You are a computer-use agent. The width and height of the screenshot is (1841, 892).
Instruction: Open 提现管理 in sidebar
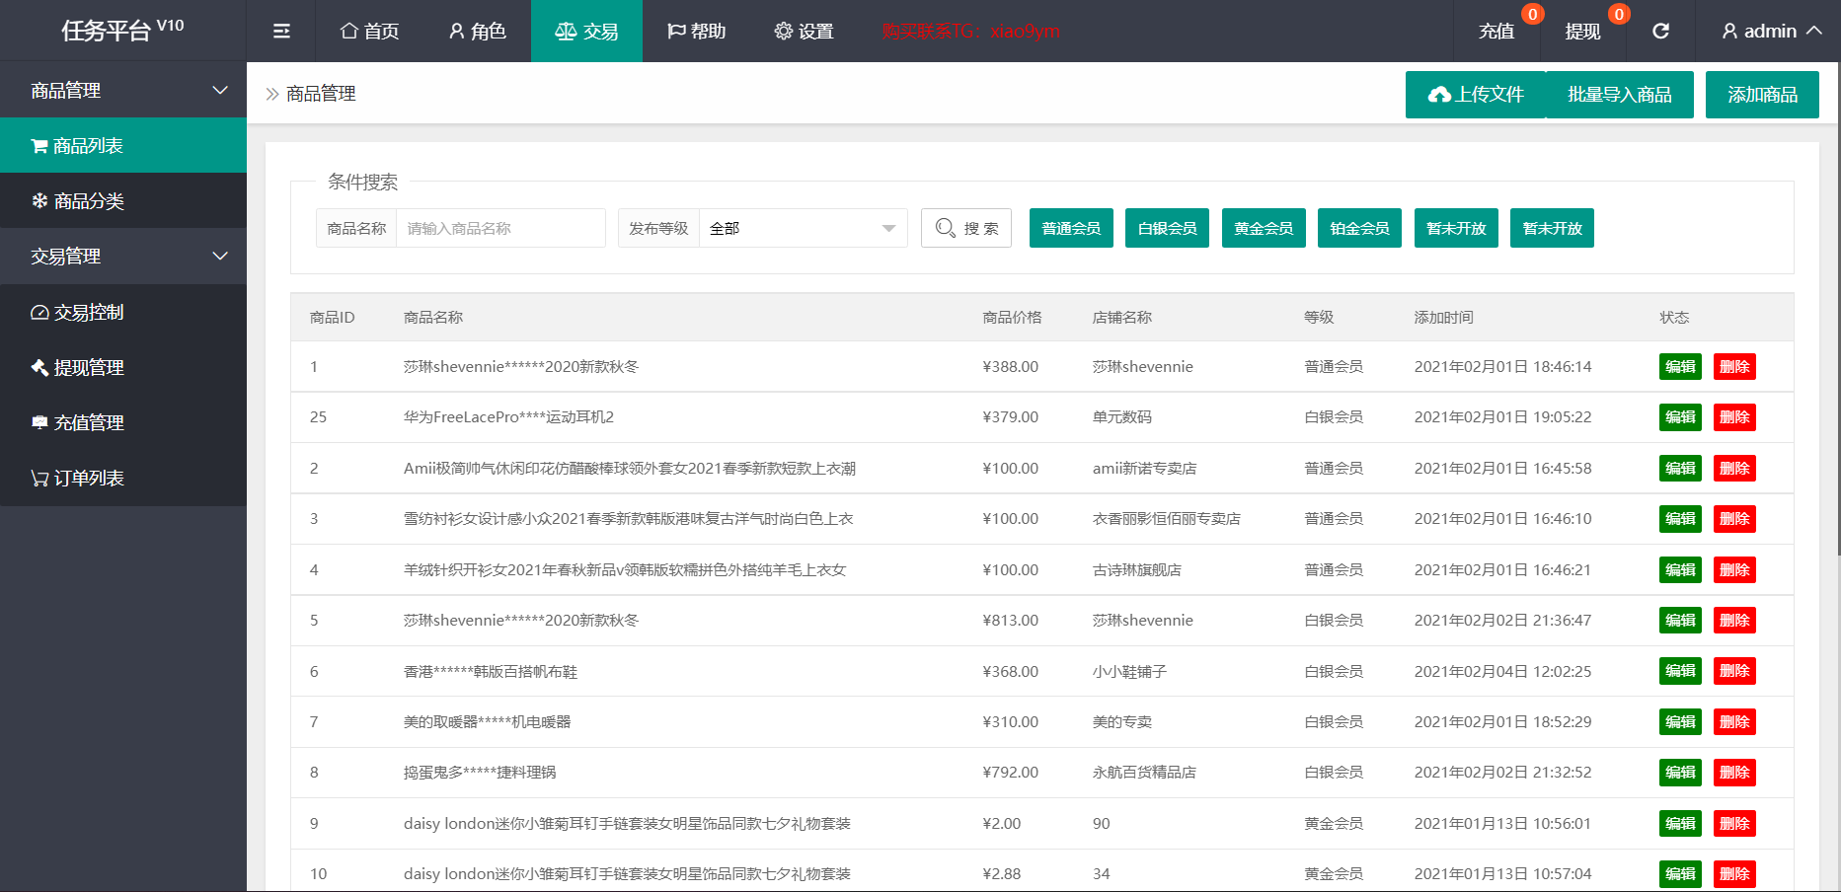tap(123, 367)
